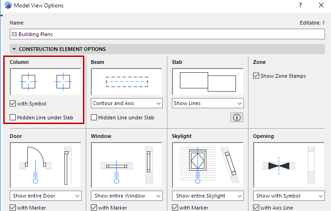331x211 pixels.
Task: Click the Column symbol preview image
Action: (45, 82)
